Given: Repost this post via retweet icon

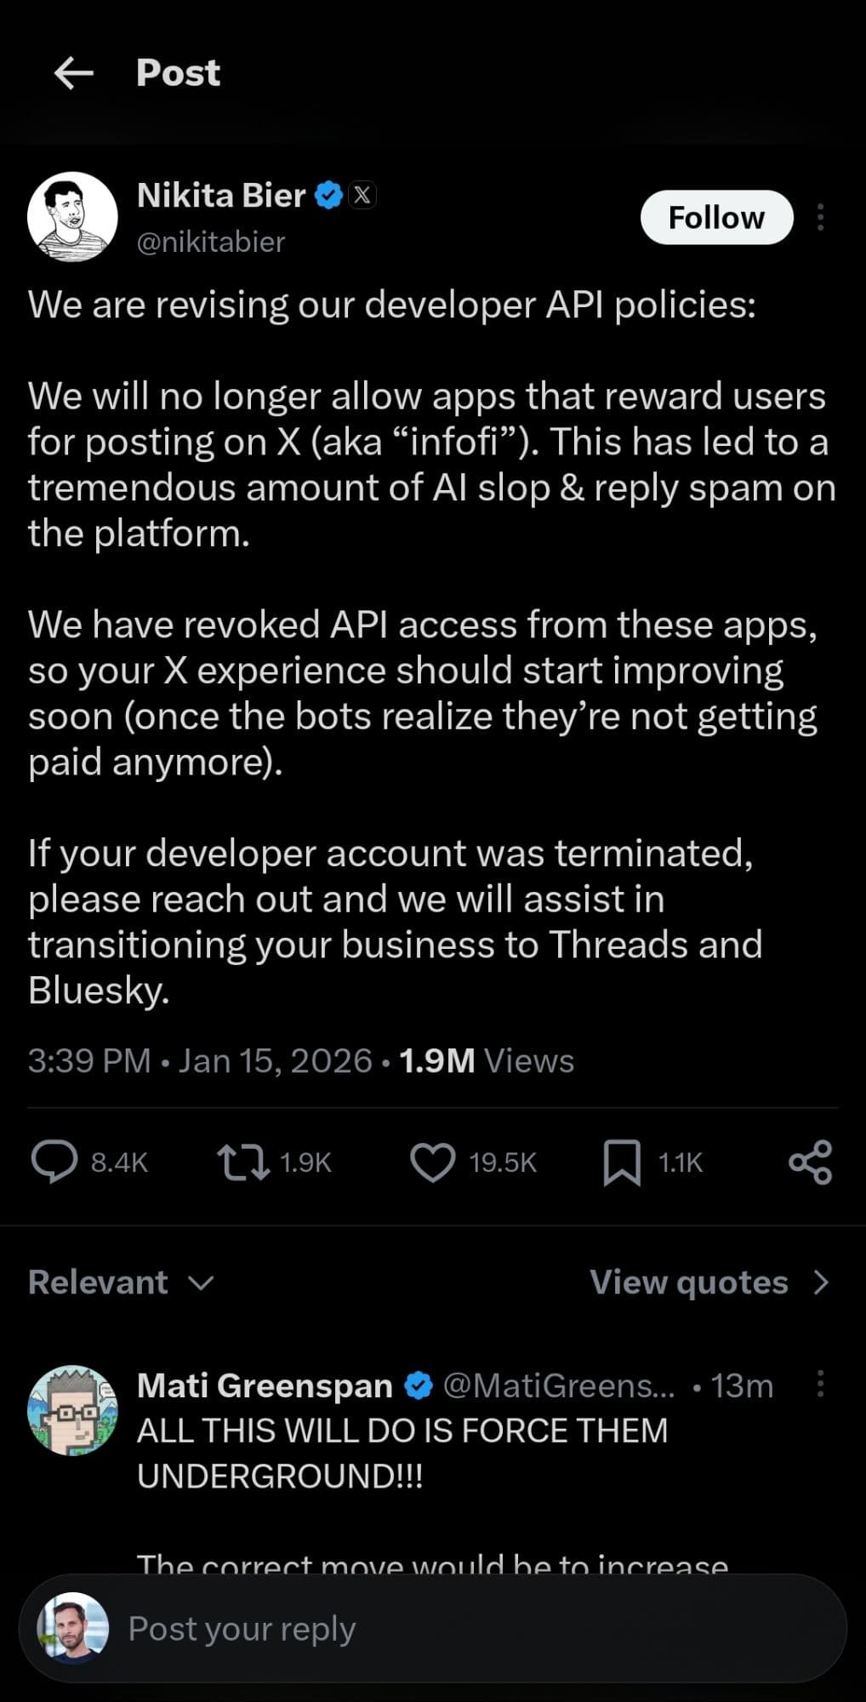Looking at the screenshot, I should (x=244, y=1162).
